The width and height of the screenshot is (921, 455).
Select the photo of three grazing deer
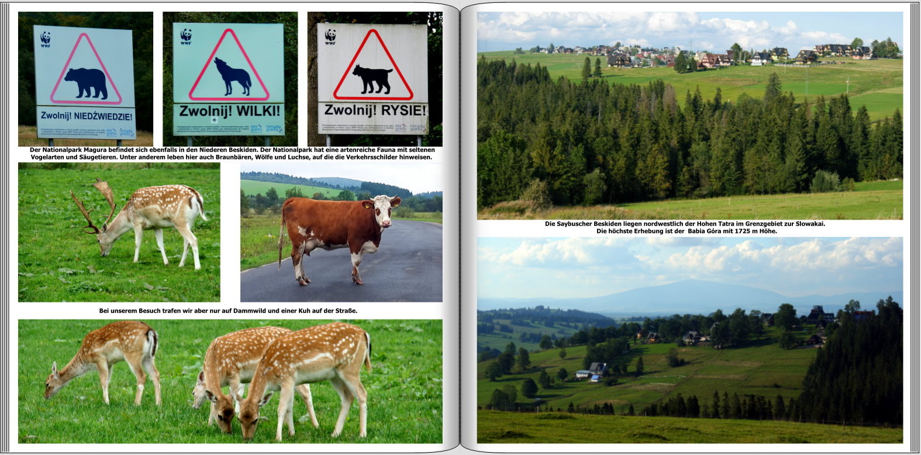coord(230,381)
